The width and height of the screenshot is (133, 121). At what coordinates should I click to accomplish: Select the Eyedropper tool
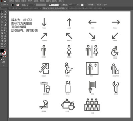(2, 39)
